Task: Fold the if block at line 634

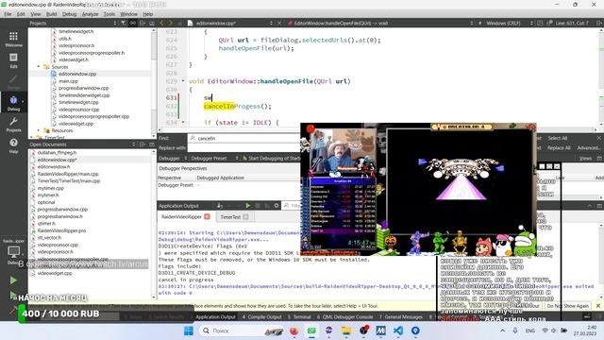Action: (183, 122)
